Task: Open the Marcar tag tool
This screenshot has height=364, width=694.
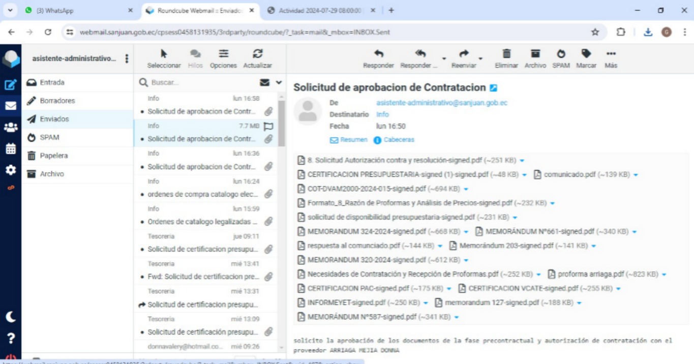Action: 586,54
